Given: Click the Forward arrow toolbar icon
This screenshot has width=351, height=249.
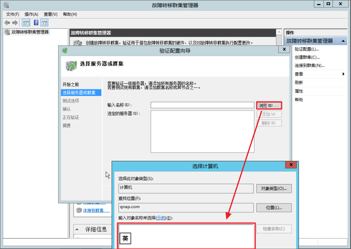Looking at the screenshot, I should [x=15, y=22].
